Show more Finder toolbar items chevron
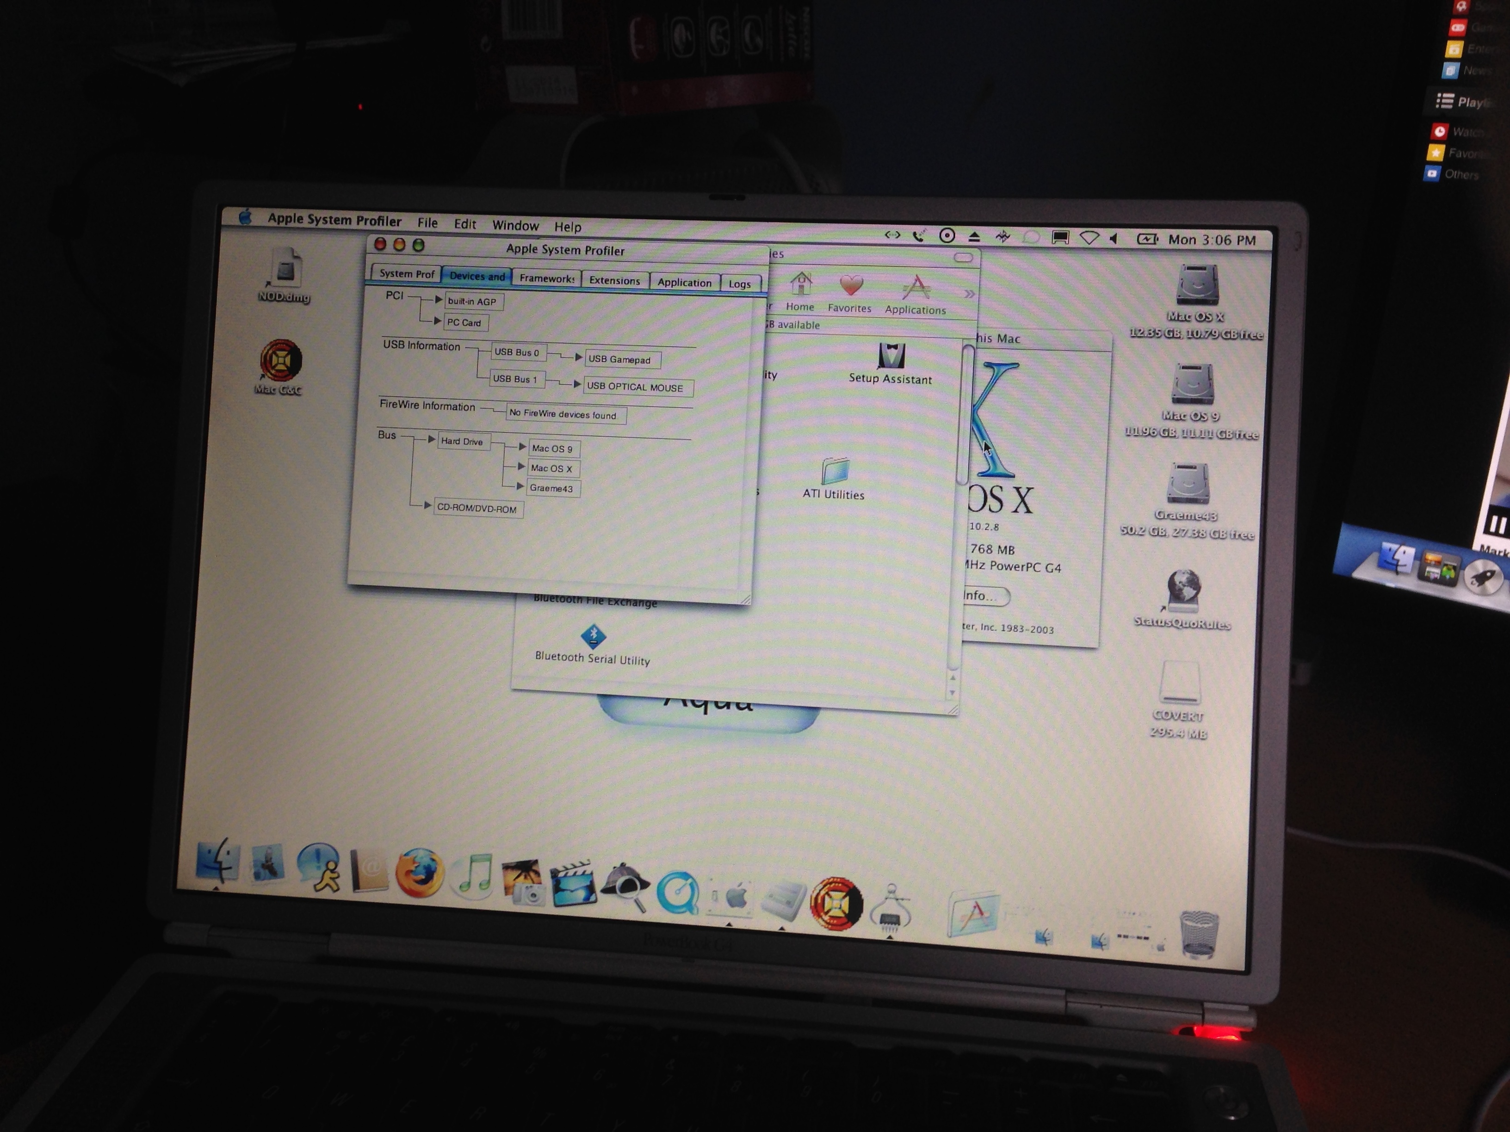Image resolution: width=1510 pixels, height=1132 pixels. tap(969, 294)
